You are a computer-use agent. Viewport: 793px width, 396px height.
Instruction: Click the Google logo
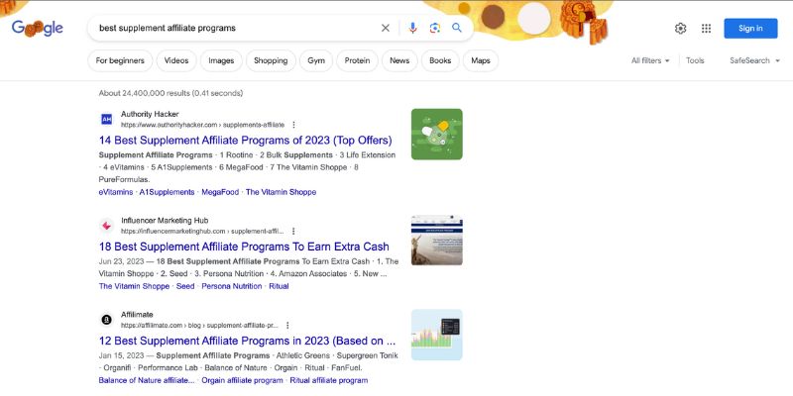pyautogui.click(x=38, y=29)
